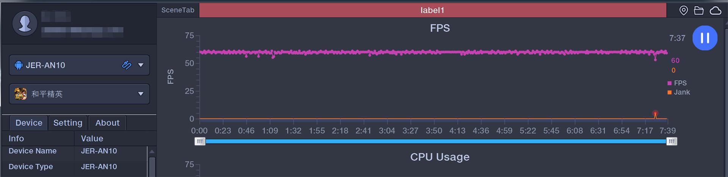Switch to the Device tab
Image resolution: width=728 pixels, height=177 pixels.
(29, 123)
